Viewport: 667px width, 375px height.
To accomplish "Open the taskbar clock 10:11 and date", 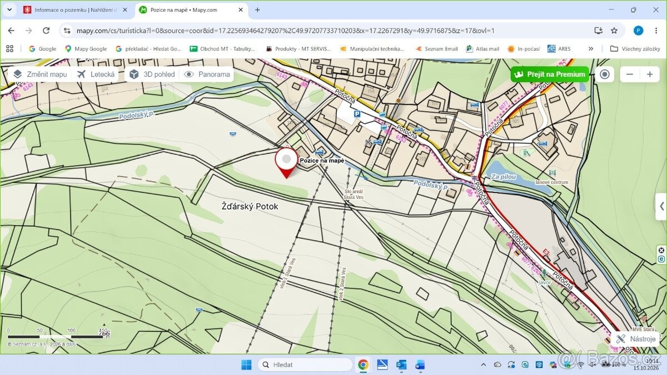I will [646, 364].
